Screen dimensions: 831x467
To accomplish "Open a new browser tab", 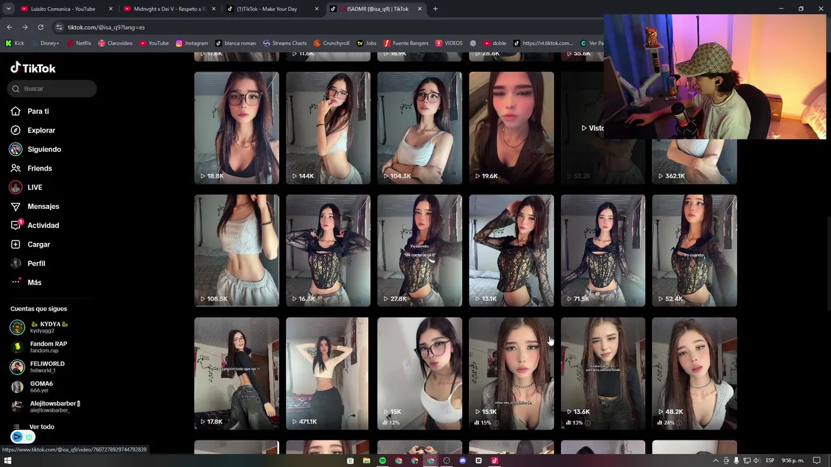I will pyautogui.click(x=435, y=9).
